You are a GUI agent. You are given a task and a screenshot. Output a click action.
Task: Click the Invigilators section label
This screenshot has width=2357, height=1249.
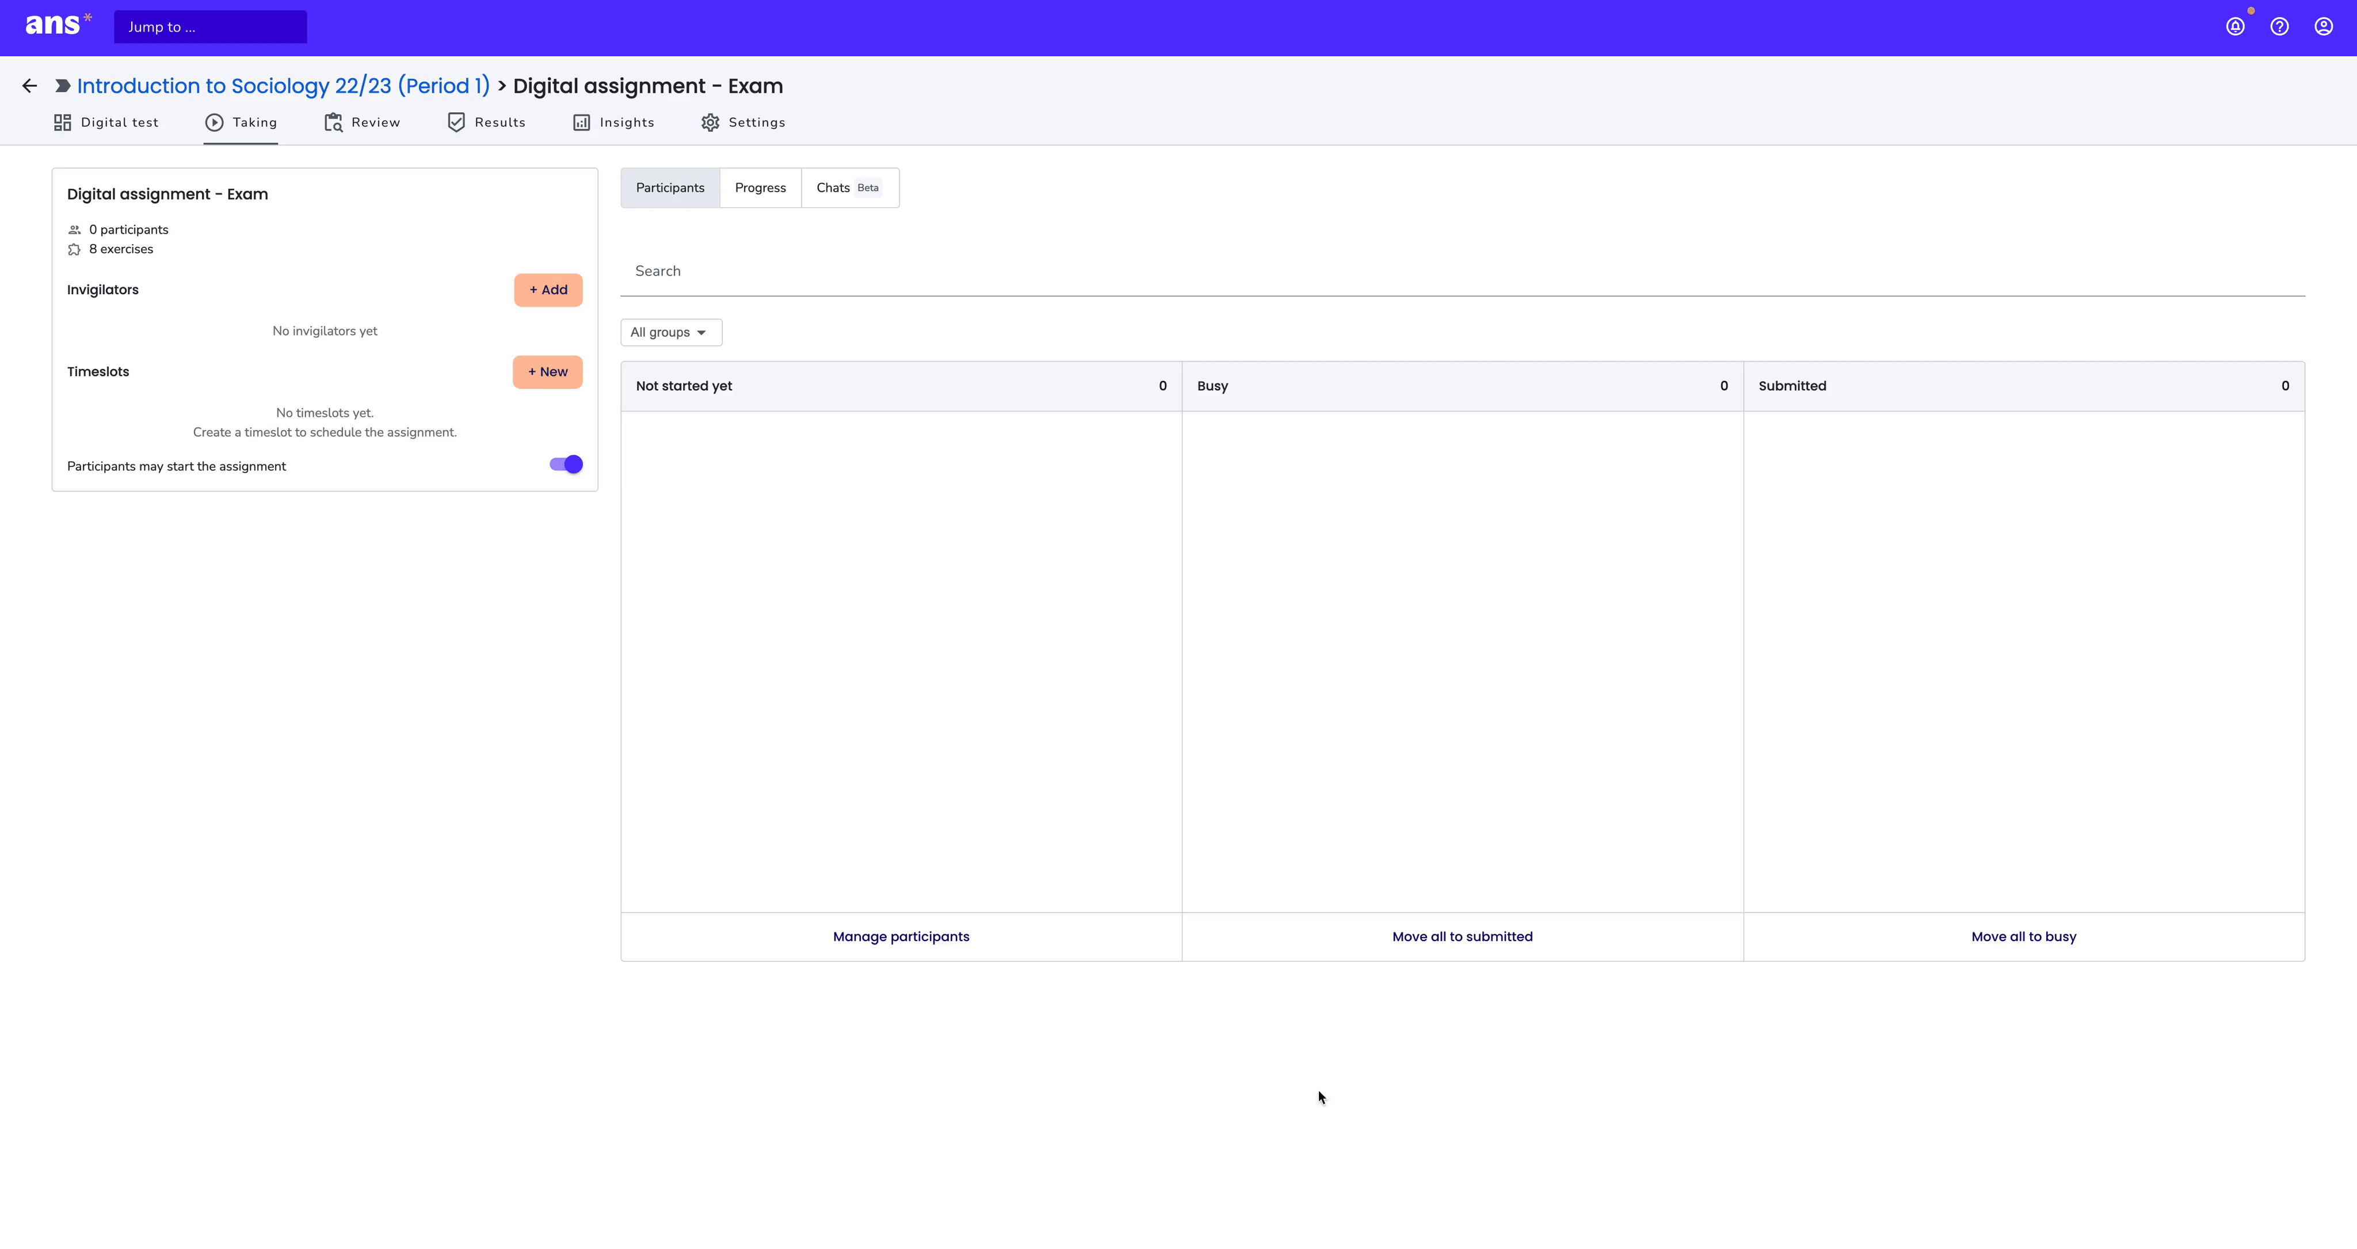[x=102, y=290]
